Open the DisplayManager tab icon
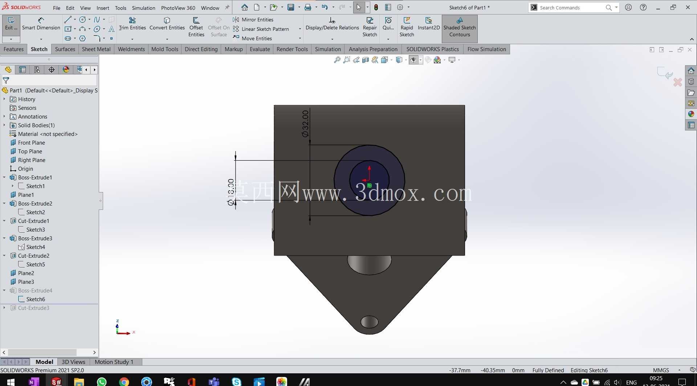The image size is (697, 386). tap(66, 70)
